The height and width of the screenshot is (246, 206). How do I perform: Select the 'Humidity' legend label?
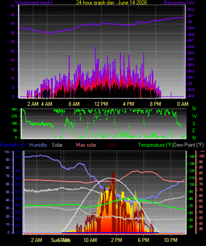tap(38, 145)
